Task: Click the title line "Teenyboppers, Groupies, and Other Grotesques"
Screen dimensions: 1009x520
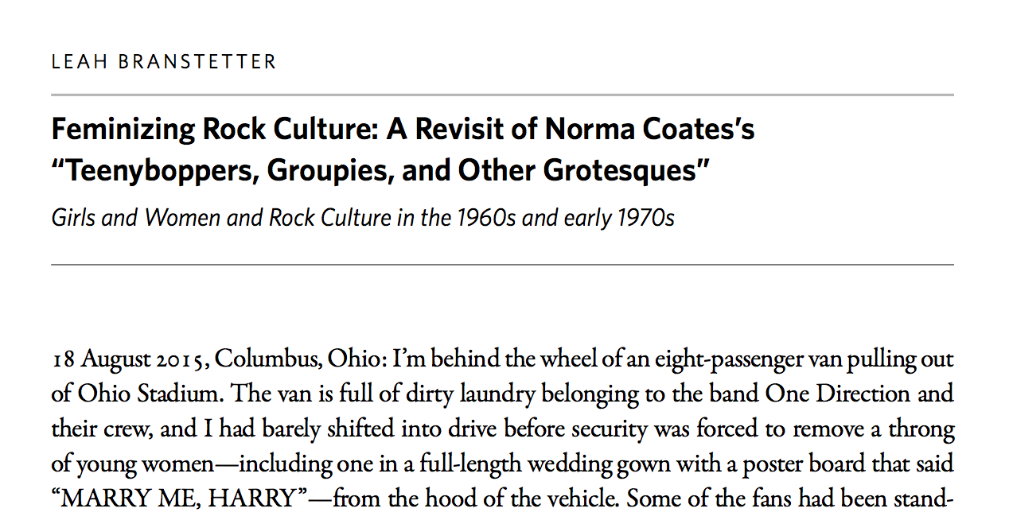Action: tap(380, 169)
